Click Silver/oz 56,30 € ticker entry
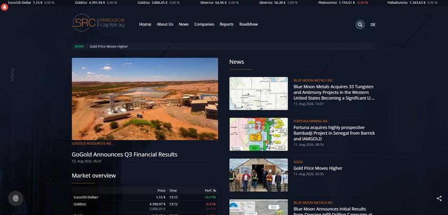The height and width of the screenshot is (215, 448). tap(279, 3)
